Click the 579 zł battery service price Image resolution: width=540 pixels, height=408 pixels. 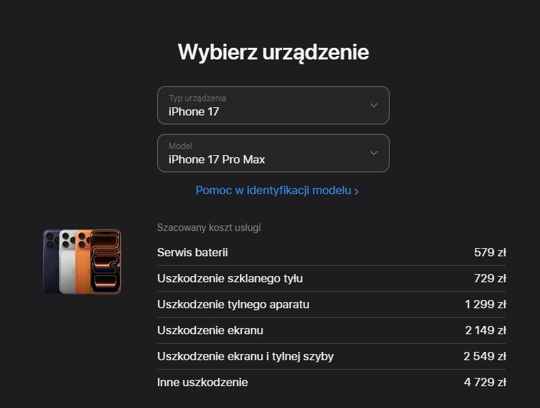pyautogui.click(x=489, y=252)
